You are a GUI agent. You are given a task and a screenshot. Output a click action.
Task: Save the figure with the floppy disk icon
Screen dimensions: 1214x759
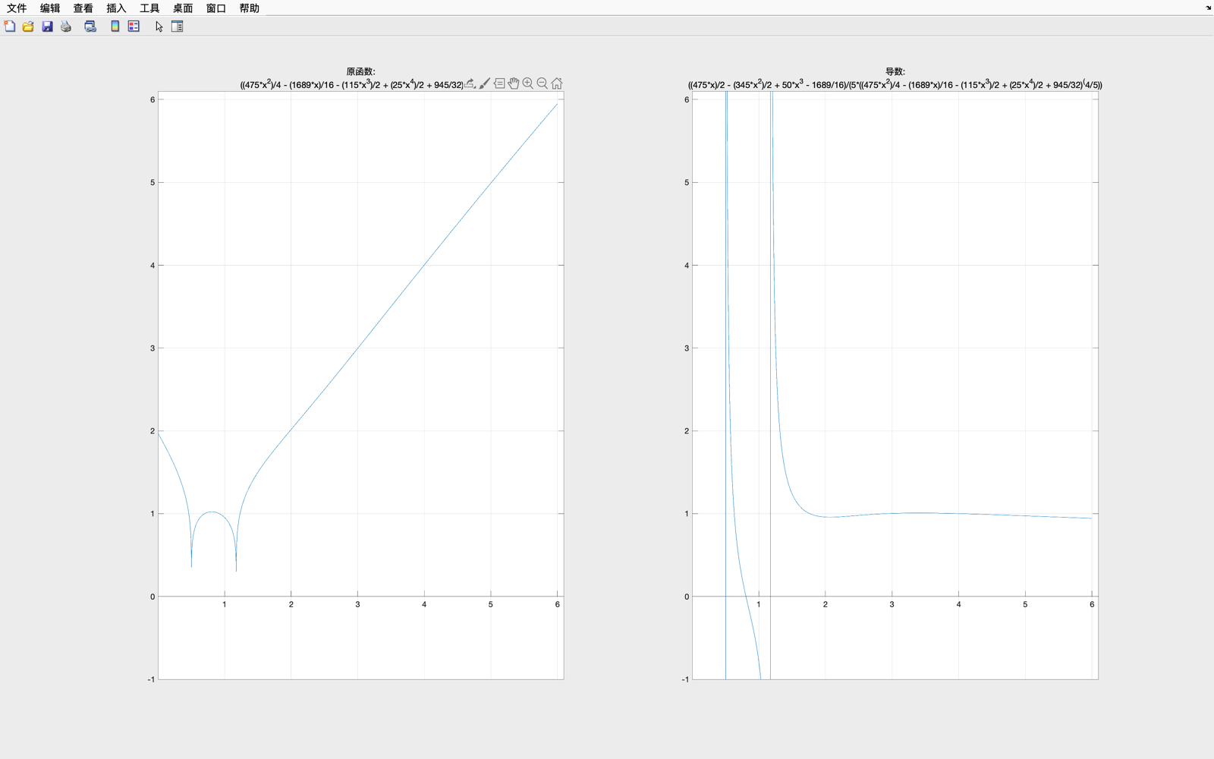47,27
